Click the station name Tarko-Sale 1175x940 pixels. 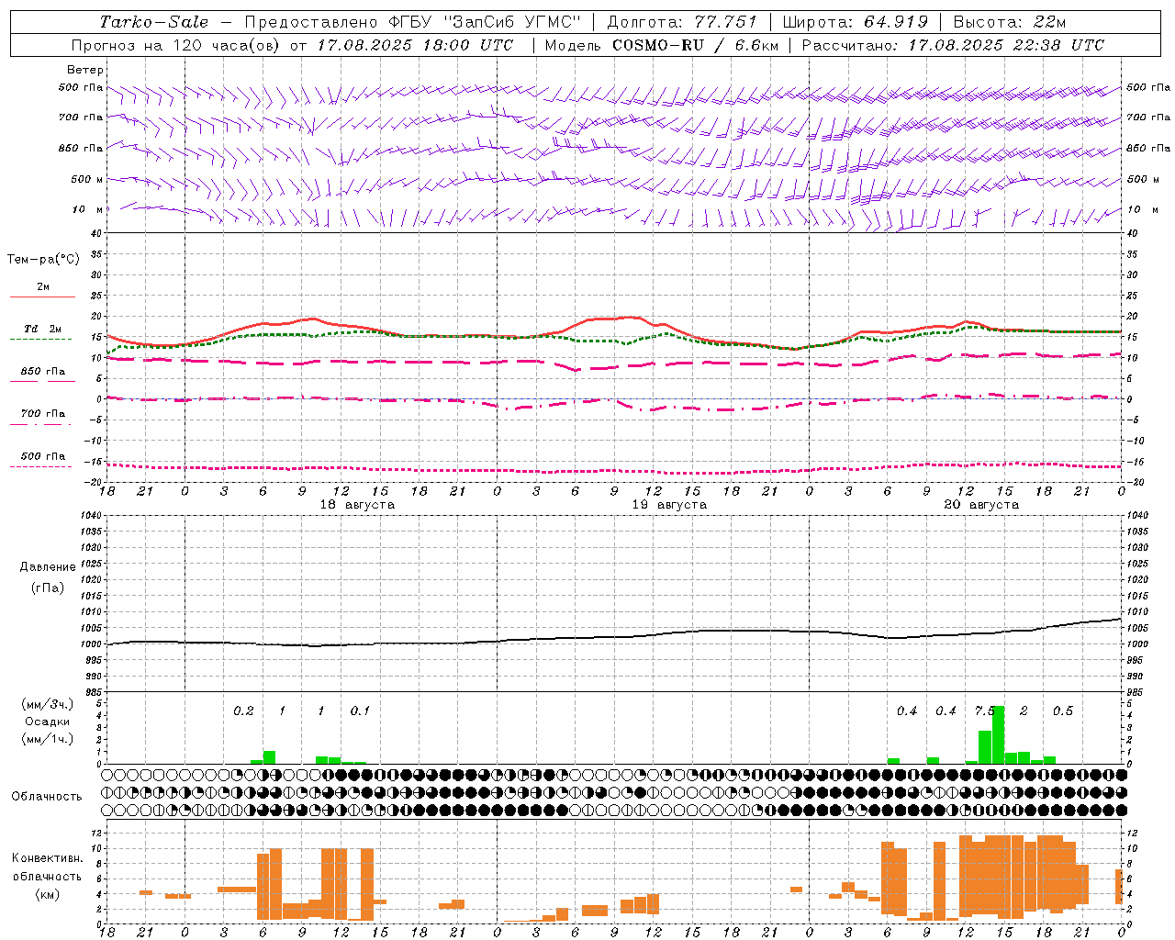point(153,22)
